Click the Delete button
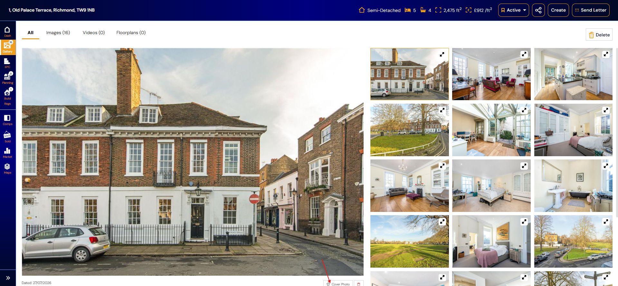The height and width of the screenshot is (286, 618). click(x=599, y=35)
